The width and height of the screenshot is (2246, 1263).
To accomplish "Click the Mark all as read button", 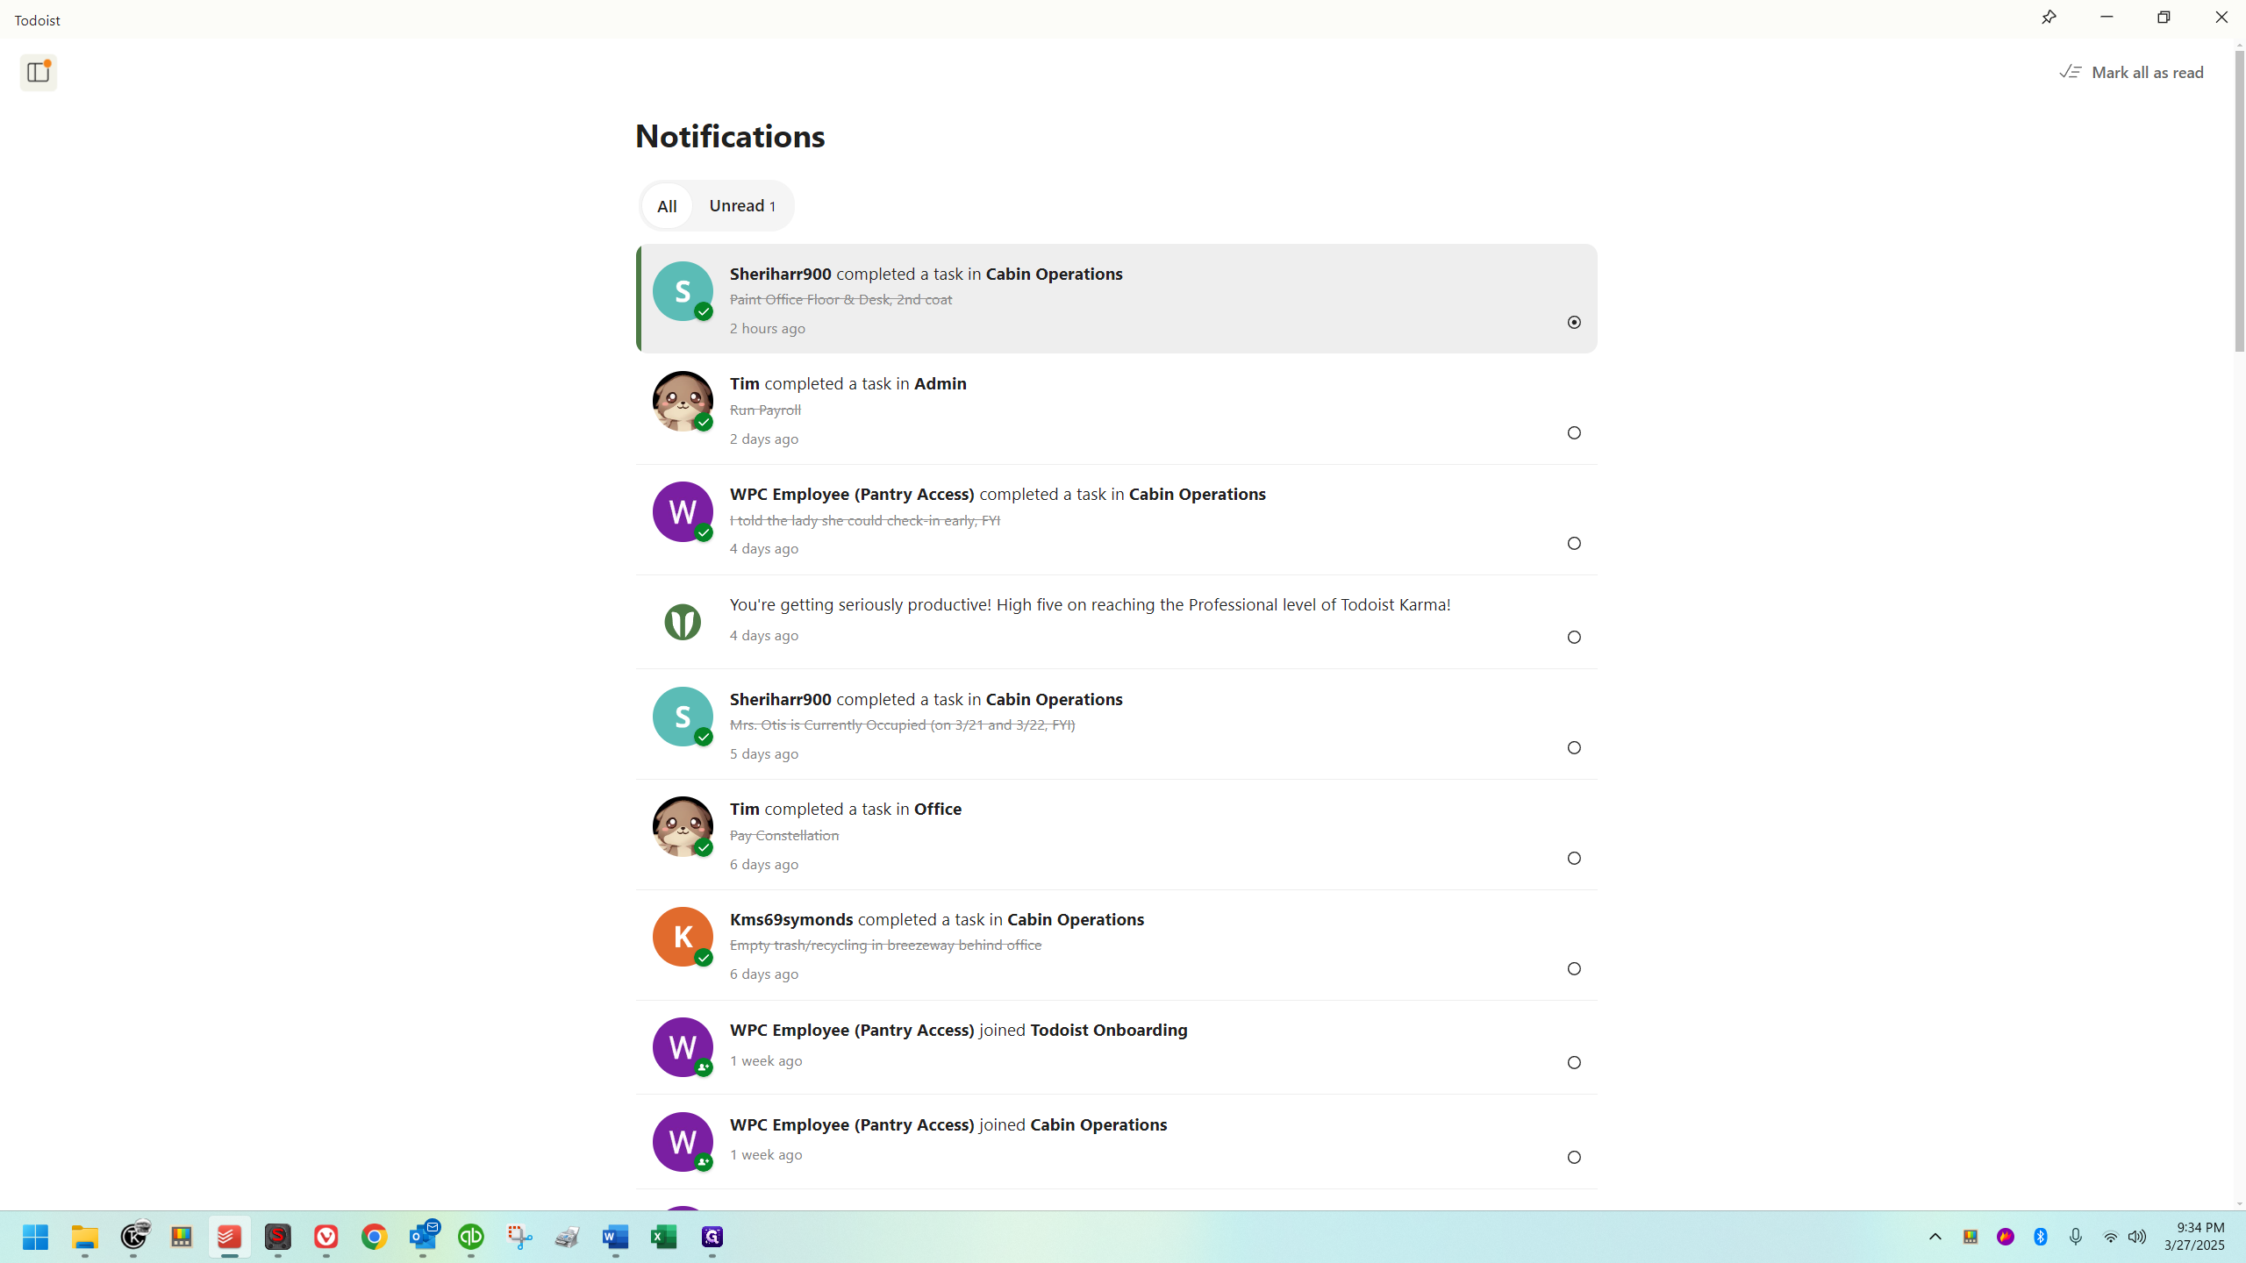I will coord(2131,72).
